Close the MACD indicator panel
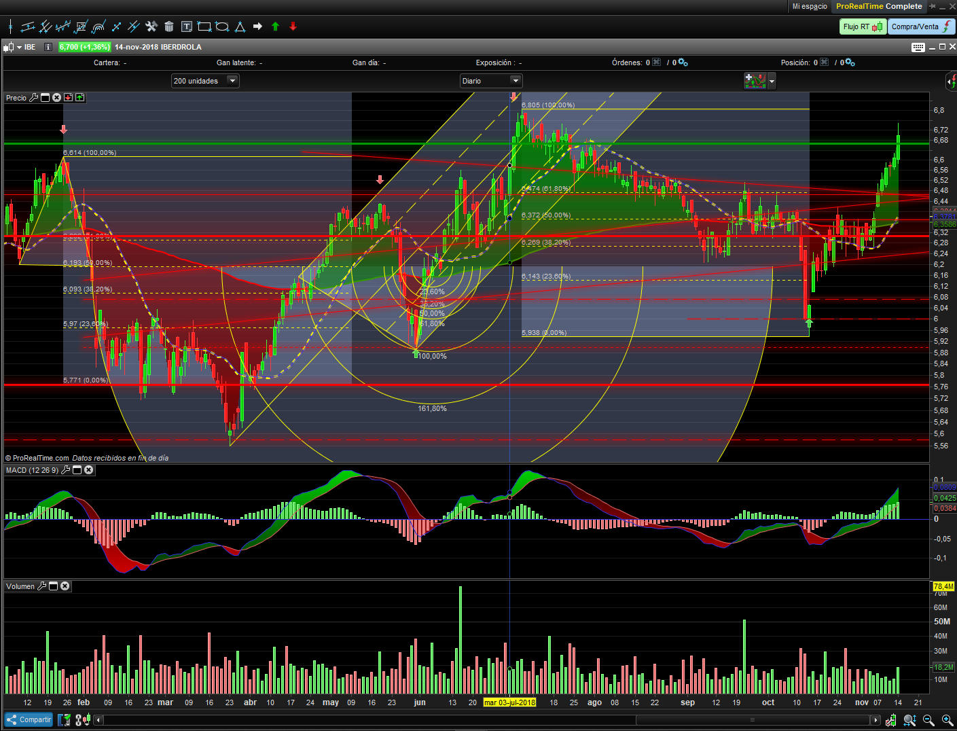Viewport: 957px width, 731px height. (89, 470)
